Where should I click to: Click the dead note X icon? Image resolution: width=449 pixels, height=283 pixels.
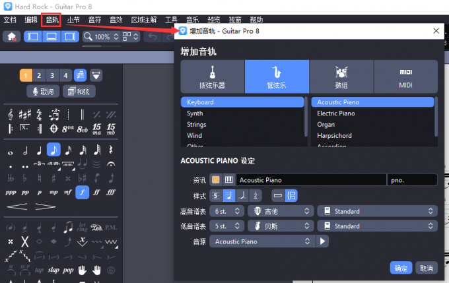point(25,242)
